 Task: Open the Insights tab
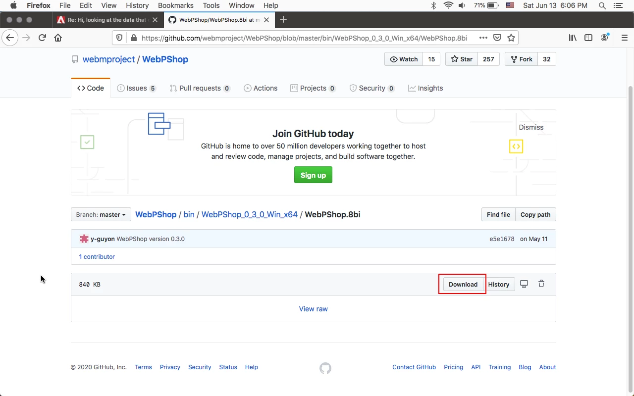point(425,88)
